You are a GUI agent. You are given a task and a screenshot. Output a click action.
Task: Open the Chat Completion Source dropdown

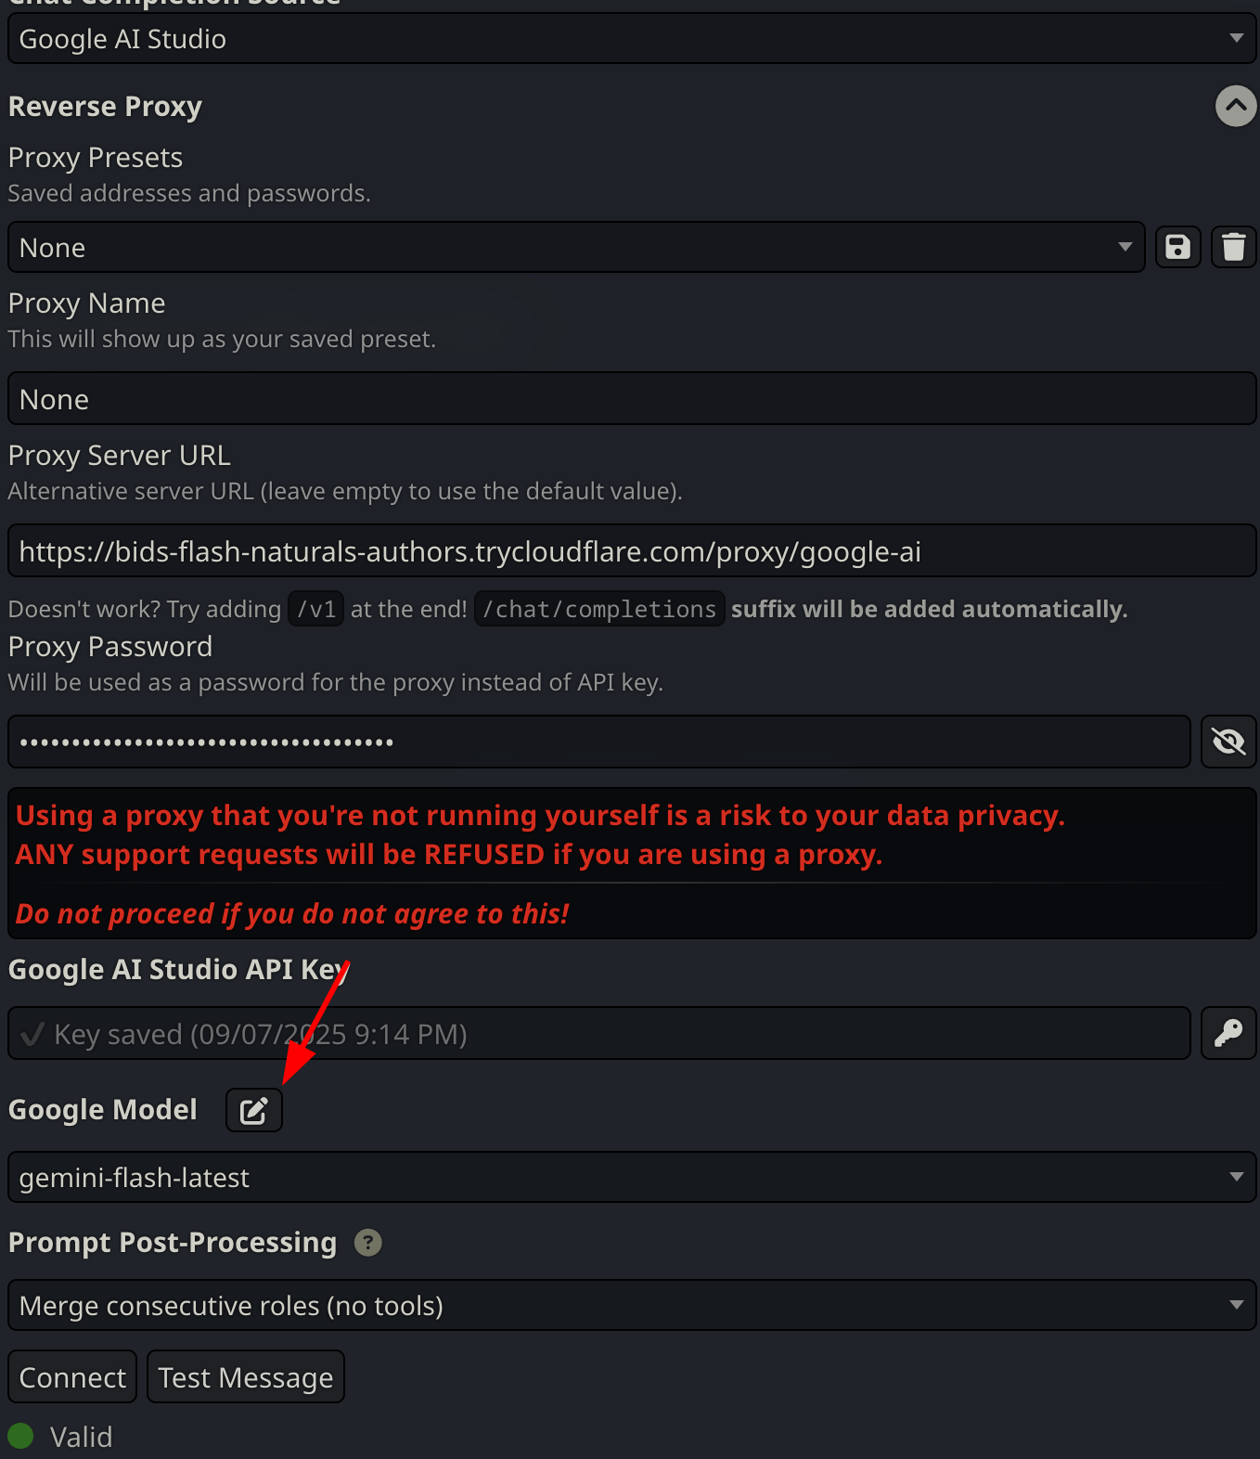(631, 39)
